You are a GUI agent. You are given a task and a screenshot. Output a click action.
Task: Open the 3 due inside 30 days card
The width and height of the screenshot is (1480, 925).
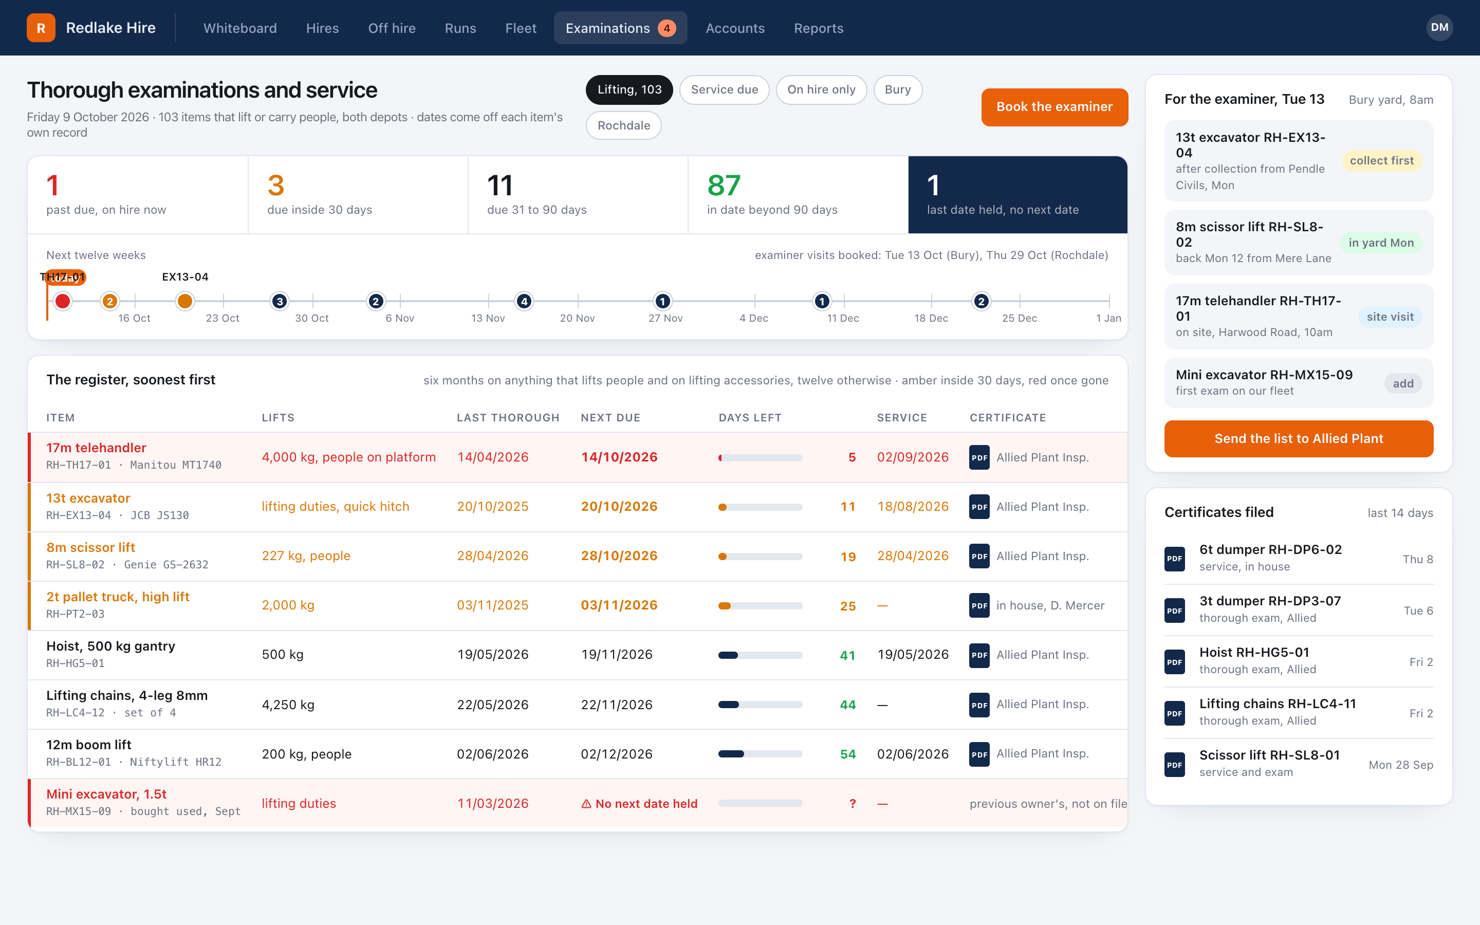point(358,195)
